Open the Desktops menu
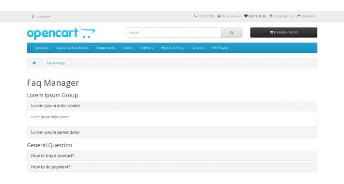344x184 pixels. tap(42, 48)
